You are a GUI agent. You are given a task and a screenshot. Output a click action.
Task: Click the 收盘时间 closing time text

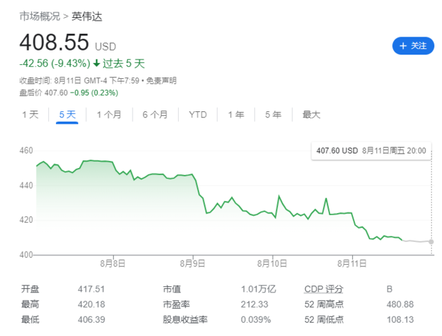coord(79,81)
